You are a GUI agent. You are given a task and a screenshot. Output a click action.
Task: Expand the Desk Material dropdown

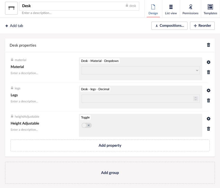(x=140, y=70)
